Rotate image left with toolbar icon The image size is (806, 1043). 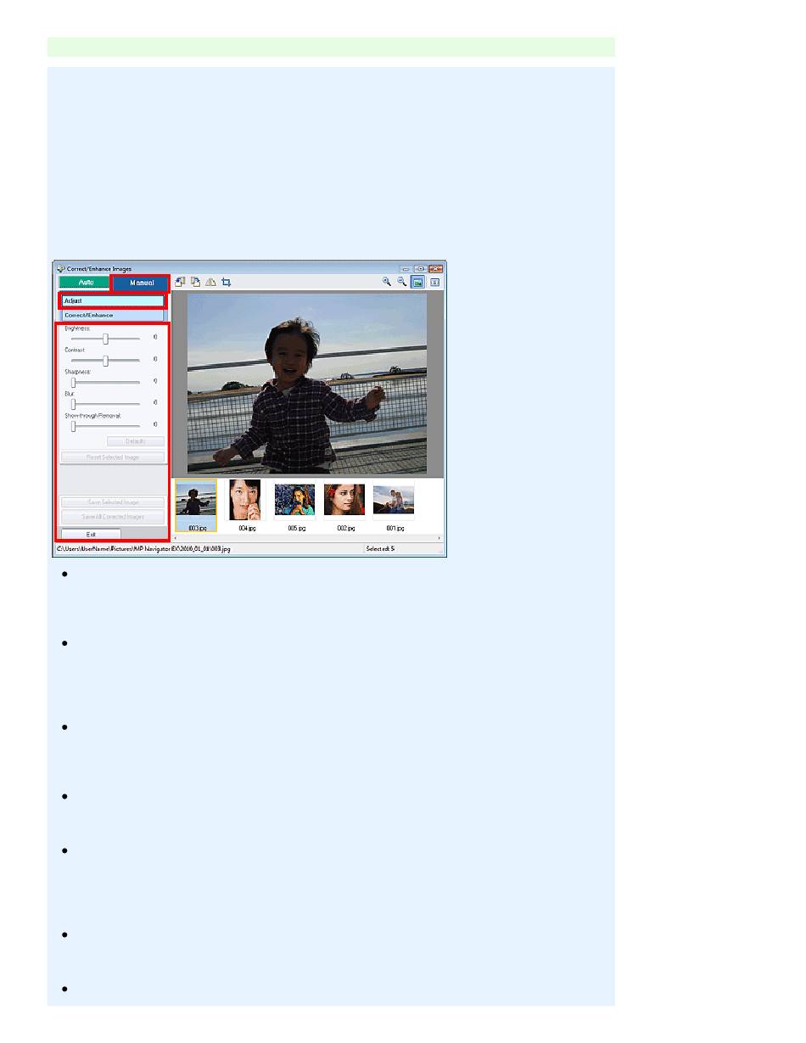point(182,283)
